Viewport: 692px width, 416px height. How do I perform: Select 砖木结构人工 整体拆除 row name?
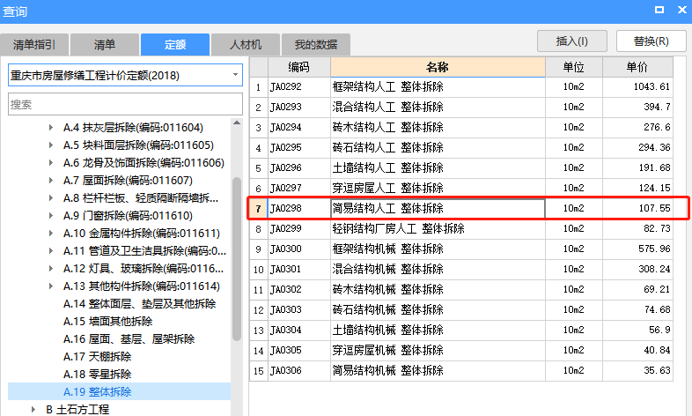[x=438, y=128]
